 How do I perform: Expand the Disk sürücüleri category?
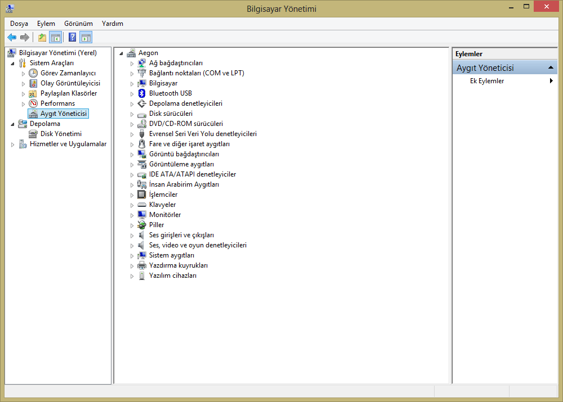(x=132, y=114)
